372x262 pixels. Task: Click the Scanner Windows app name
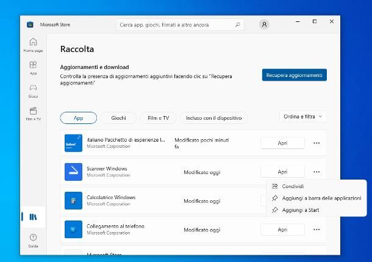107,169
